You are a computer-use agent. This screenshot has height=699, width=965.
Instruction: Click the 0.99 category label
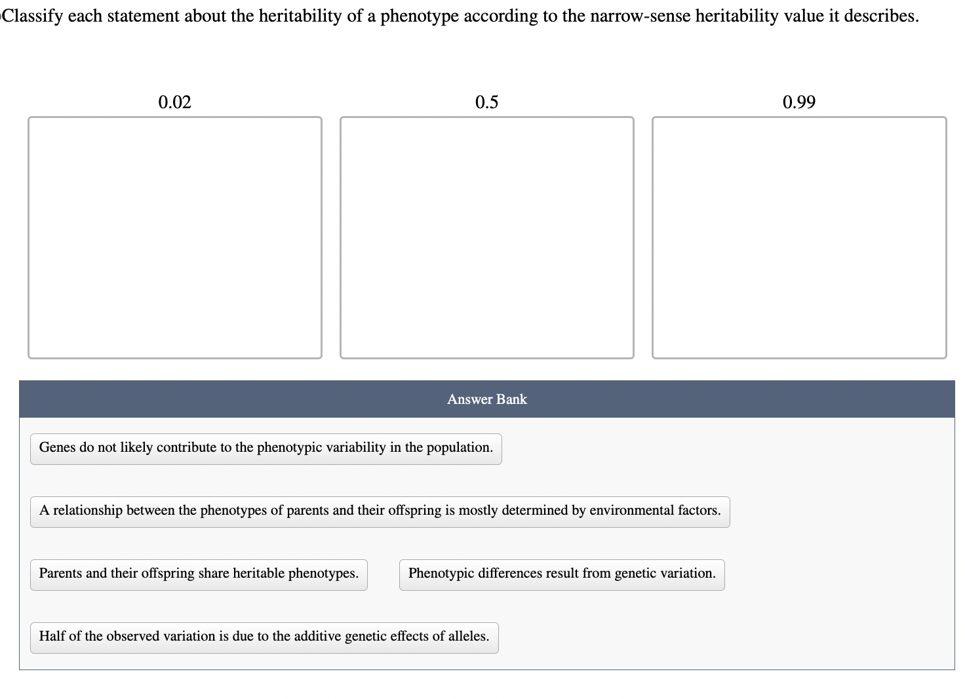798,102
